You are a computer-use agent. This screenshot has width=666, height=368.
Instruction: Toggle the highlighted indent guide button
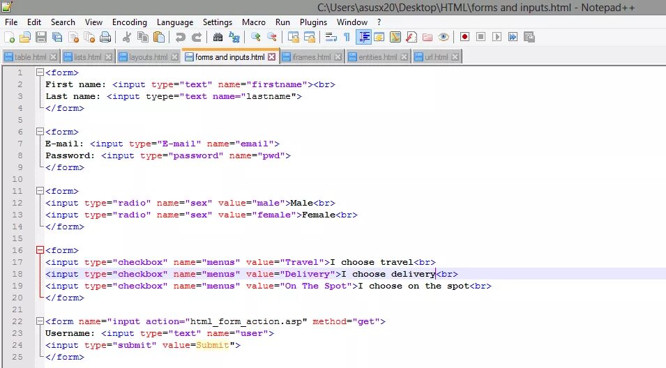point(363,38)
